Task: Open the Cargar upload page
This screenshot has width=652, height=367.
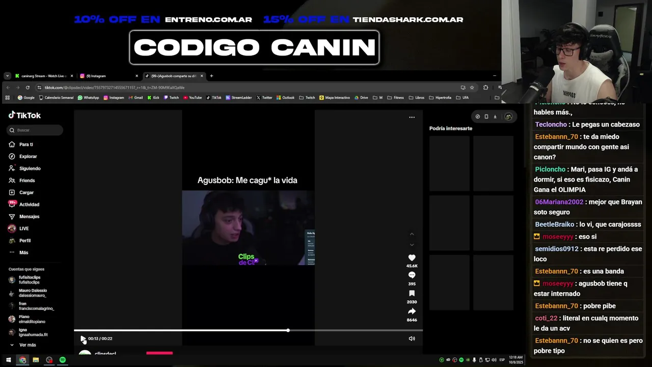Action: 21,193
